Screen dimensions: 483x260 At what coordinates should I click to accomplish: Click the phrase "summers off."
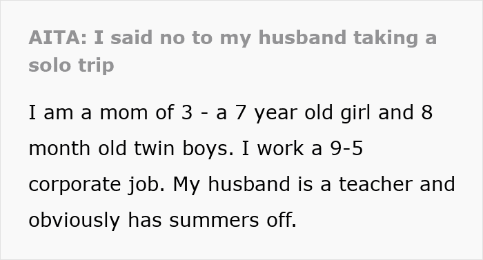tap(233, 220)
